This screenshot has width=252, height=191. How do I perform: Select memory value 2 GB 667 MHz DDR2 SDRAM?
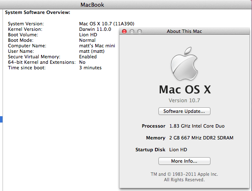pos(201,138)
